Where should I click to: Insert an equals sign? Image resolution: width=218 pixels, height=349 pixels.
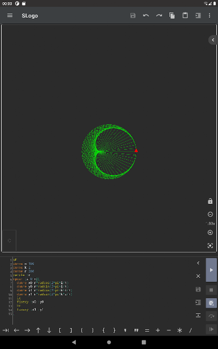pos(147,330)
